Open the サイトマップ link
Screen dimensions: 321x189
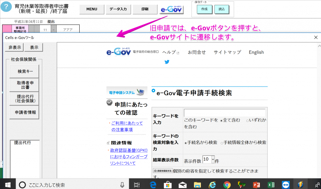coord(227,52)
